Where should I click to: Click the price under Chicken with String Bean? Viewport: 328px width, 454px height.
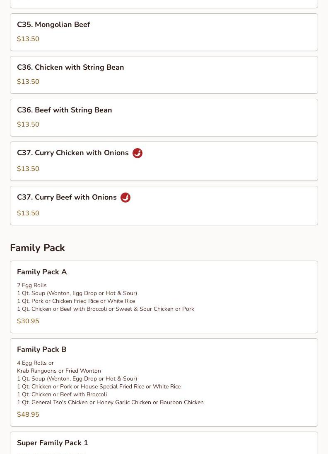[x=28, y=82]
